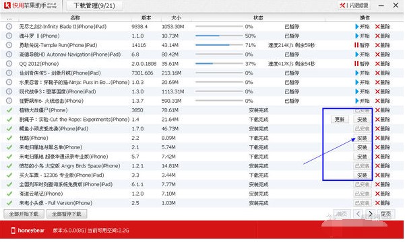Viewport: 405px width, 242px height.
Task: Click 更新 for Cut the Rope: Experiments
Action: coord(340,120)
